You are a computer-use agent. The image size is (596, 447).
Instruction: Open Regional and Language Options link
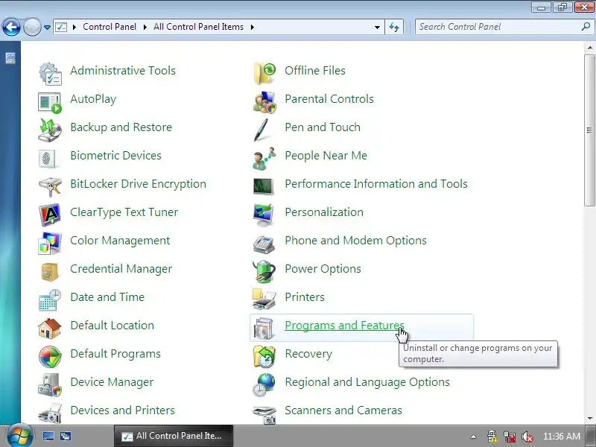tap(367, 382)
